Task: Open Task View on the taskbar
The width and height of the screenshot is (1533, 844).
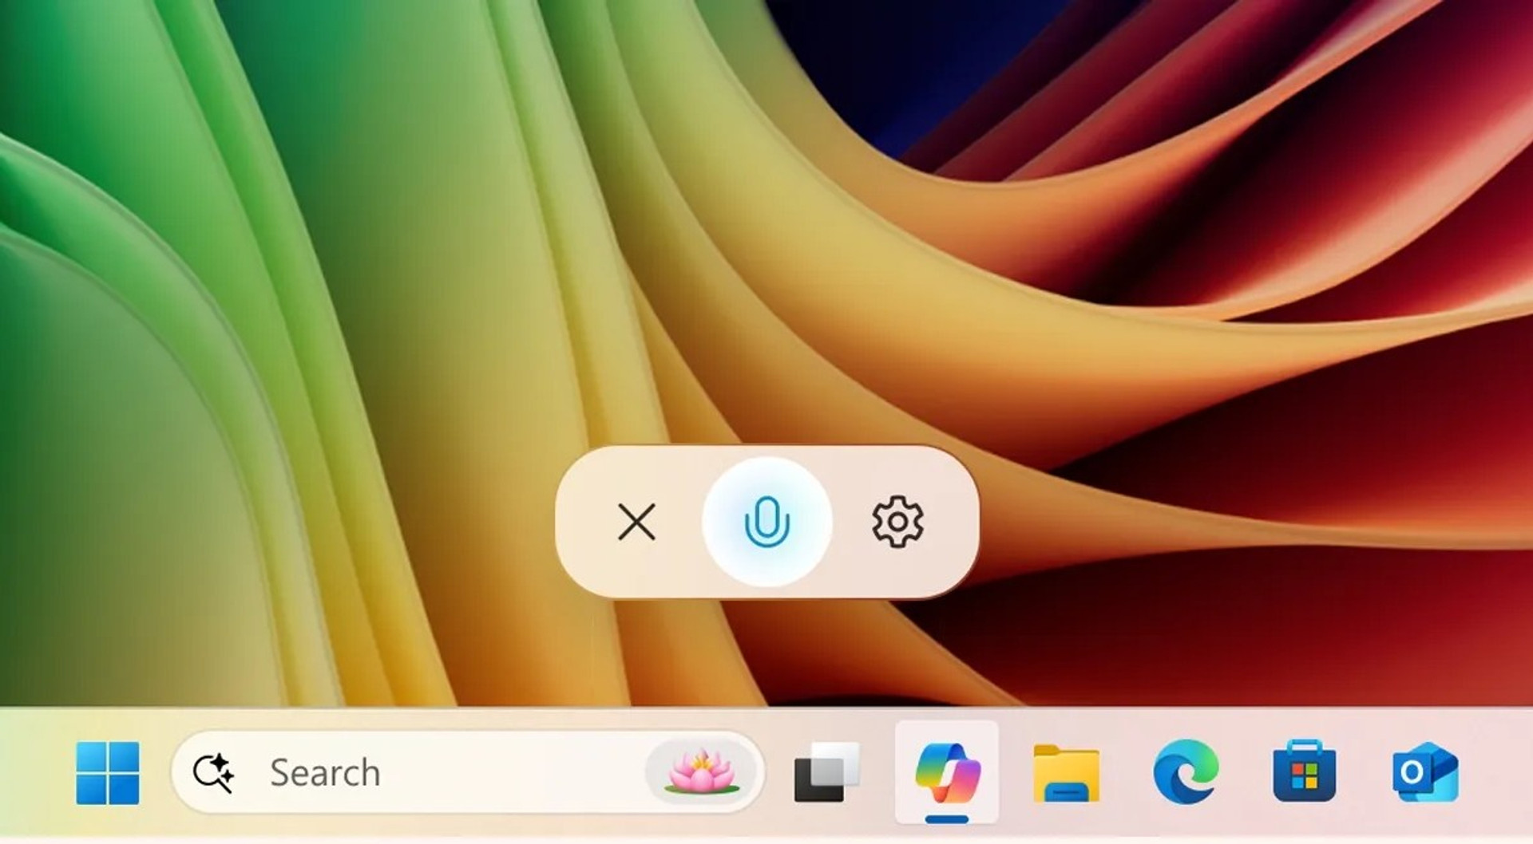Action: pyautogui.click(x=826, y=772)
